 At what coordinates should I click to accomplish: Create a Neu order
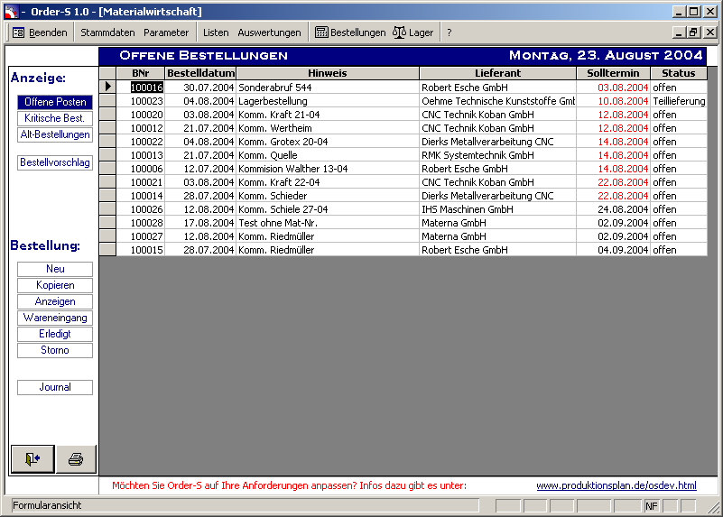[55, 269]
